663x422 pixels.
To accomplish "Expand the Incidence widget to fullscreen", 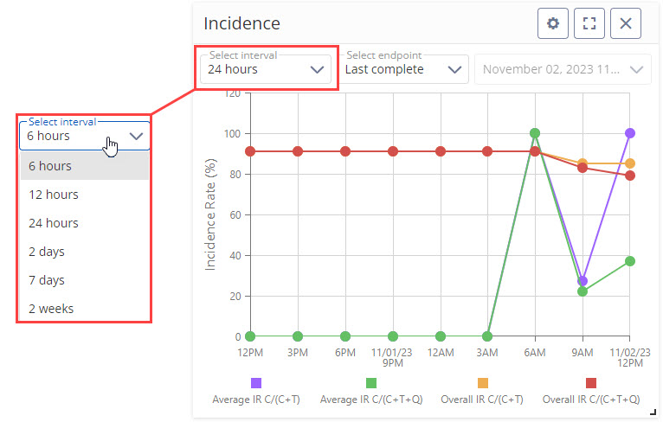I will coord(589,24).
